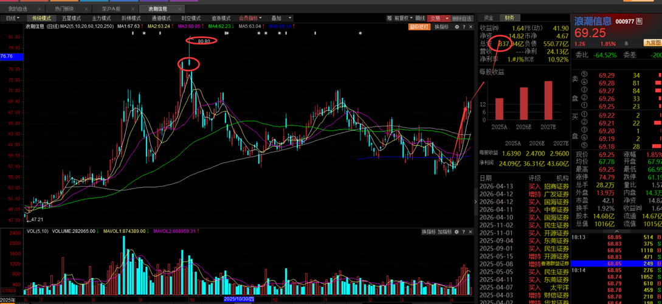Click 换指标 on the volume panel
This screenshot has height=304, width=662.
429,232
